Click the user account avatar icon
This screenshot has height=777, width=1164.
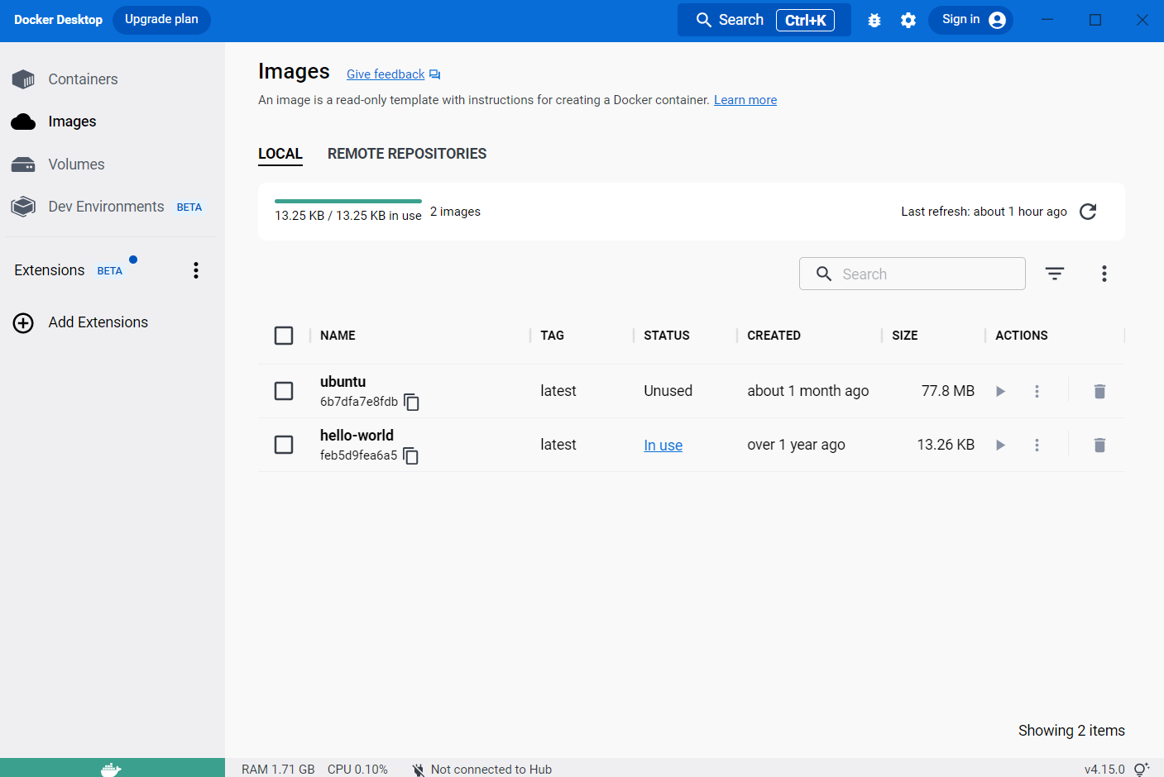pyautogui.click(x=998, y=20)
